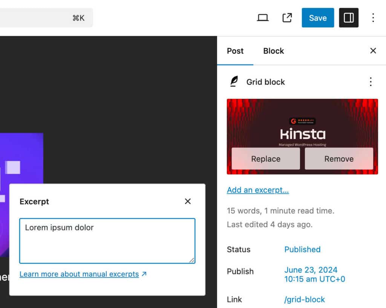386x308 pixels.
Task: Open the post options menu beside Grid block
Action: (x=371, y=81)
